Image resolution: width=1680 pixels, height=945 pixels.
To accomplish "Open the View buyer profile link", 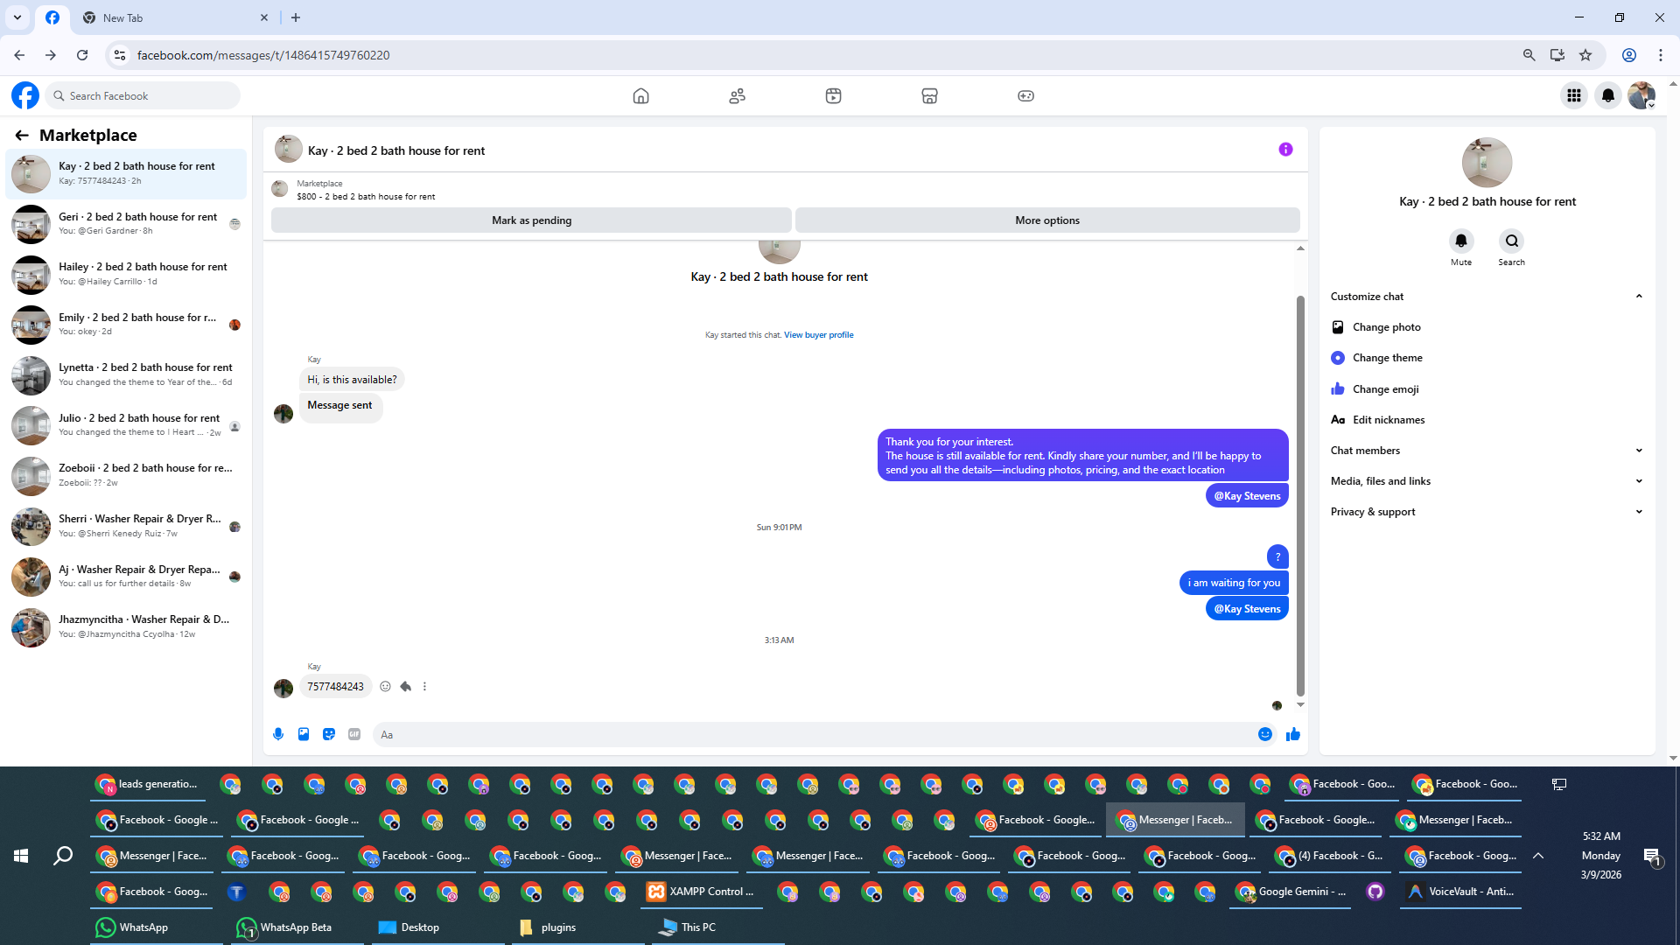I will coord(818,335).
